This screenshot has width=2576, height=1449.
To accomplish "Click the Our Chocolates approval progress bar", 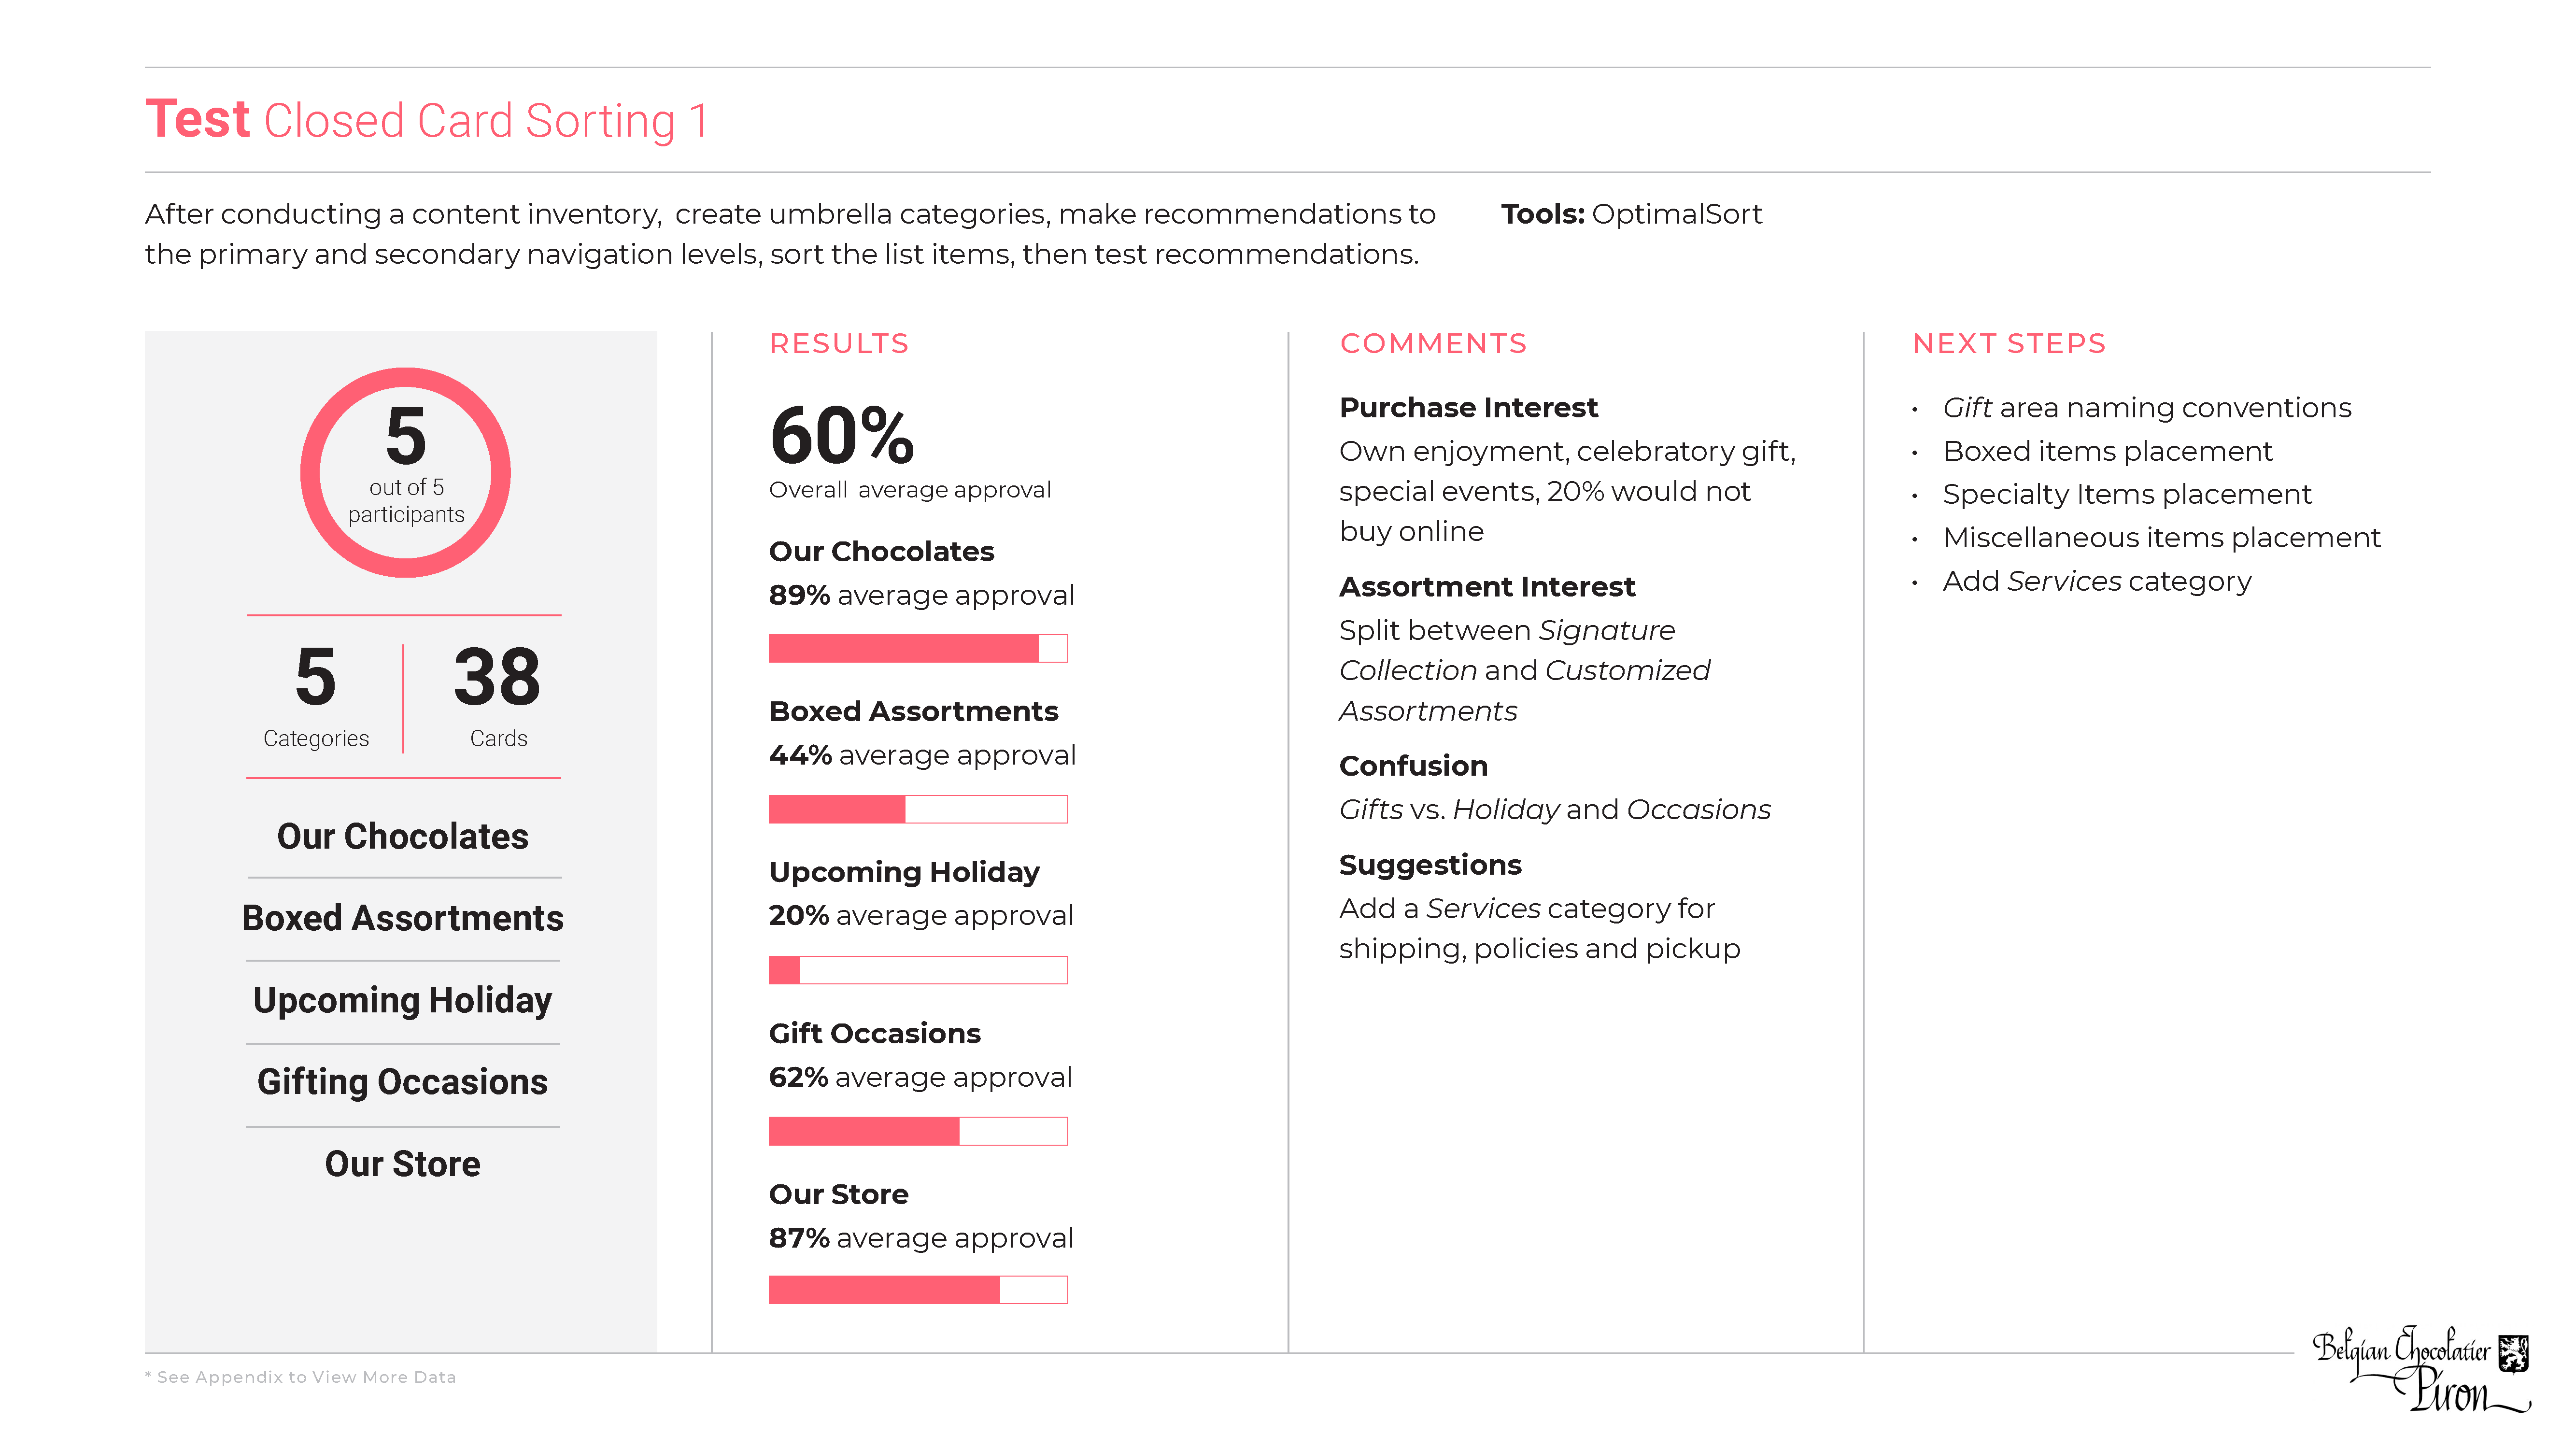I will coord(917,648).
